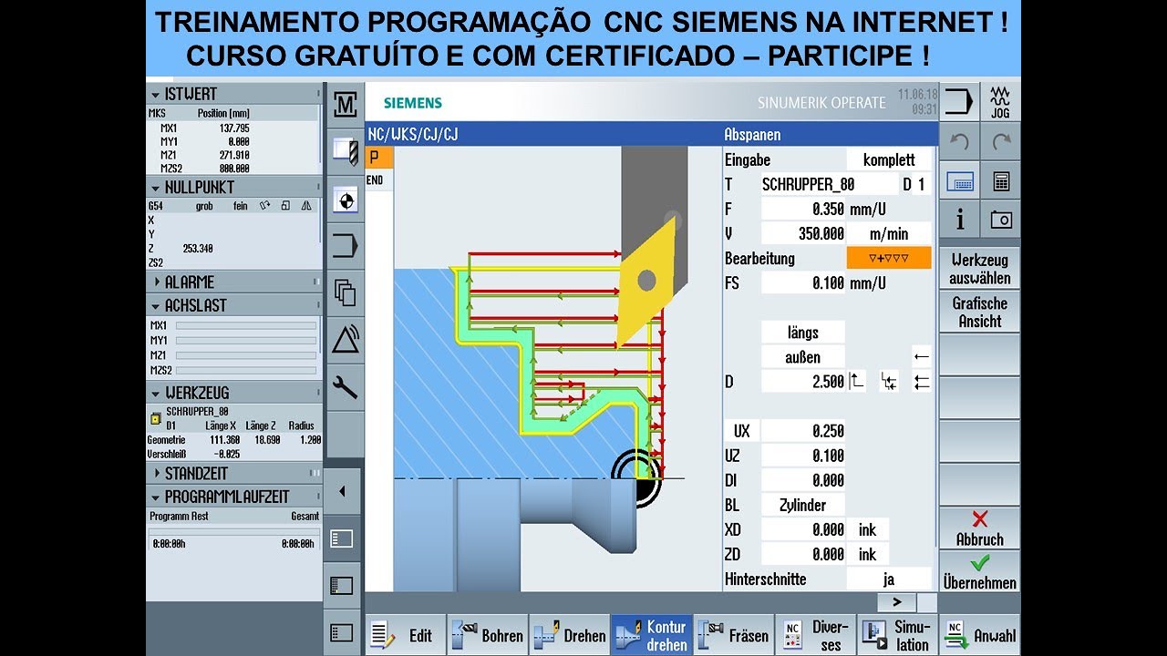Collapse the ISTWERT panel
The image size is (1167, 656).
(x=156, y=94)
